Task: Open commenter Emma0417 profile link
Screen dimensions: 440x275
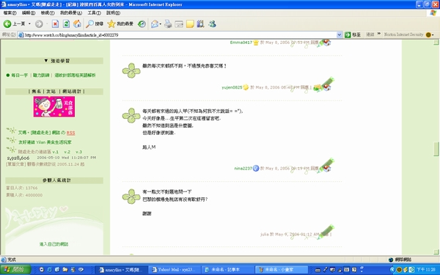Action: pyautogui.click(x=241, y=43)
